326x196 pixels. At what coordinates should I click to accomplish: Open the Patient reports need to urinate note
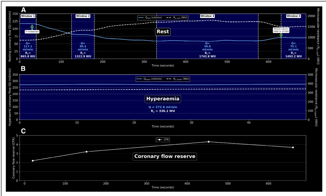point(281,30)
